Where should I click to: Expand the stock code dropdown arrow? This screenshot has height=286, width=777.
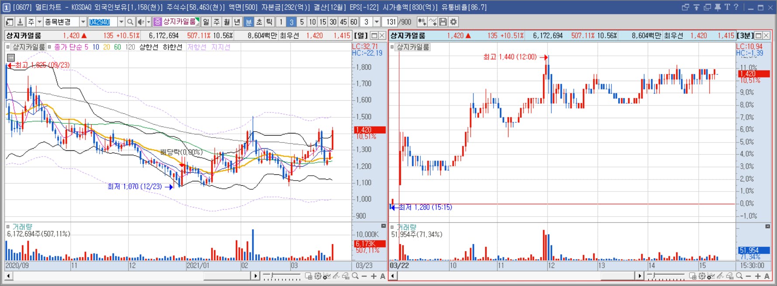pos(121,22)
